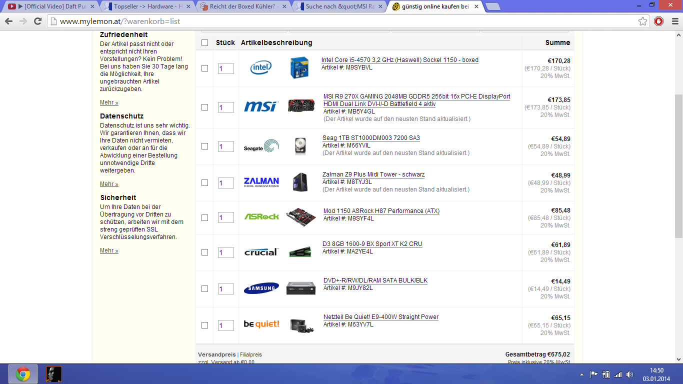Image resolution: width=683 pixels, height=384 pixels.
Task: Open the ASRock motherboard thumbnail
Action: [301, 216]
